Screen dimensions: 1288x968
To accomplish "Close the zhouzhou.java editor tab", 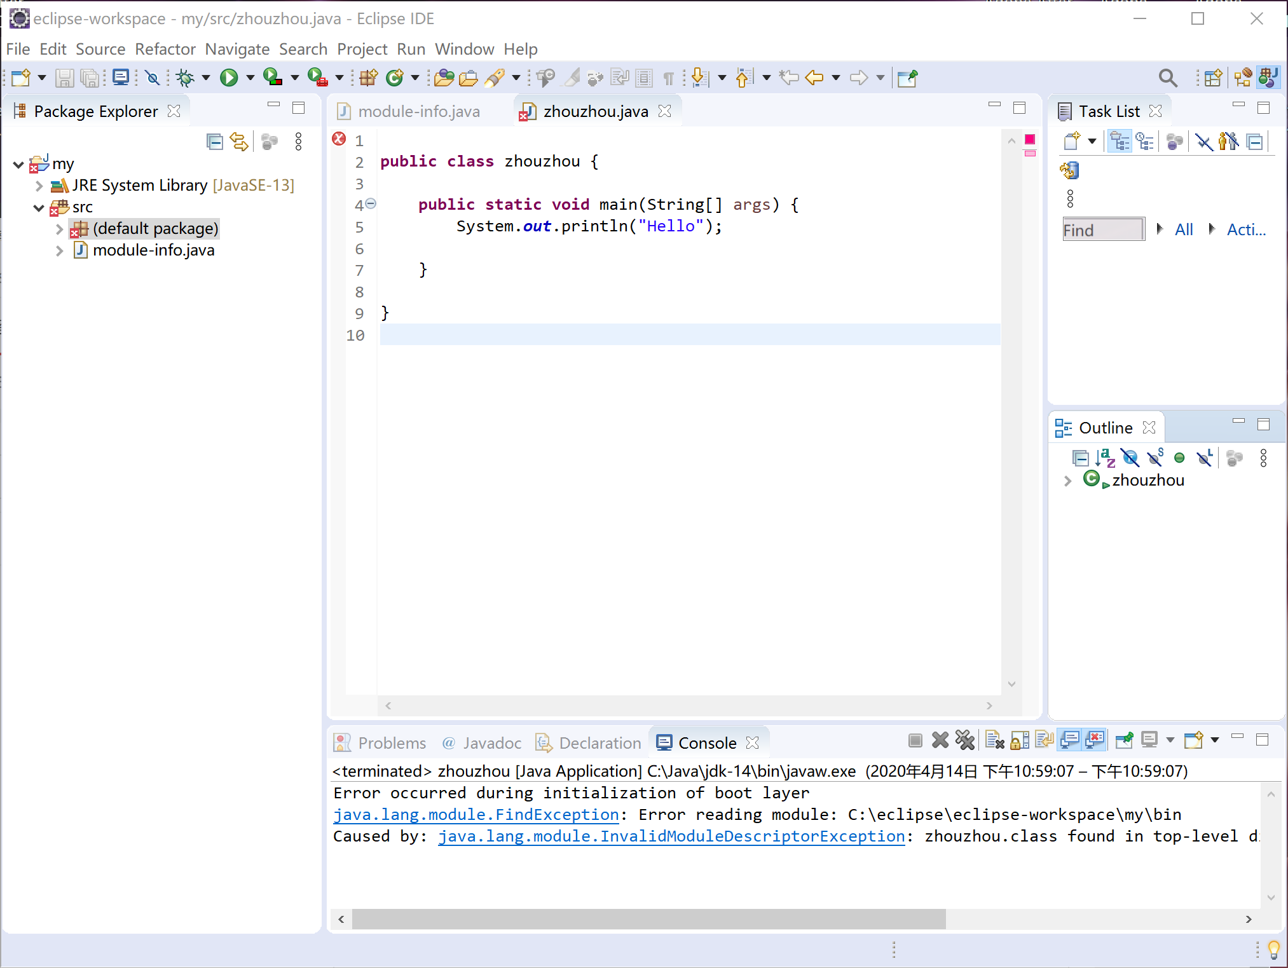I will pos(665,111).
